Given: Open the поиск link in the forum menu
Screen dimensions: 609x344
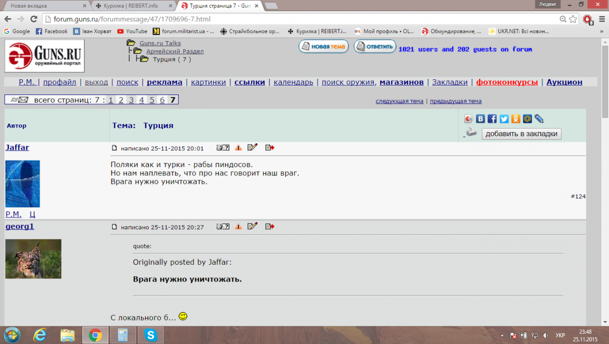Looking at the screenshot, I should tap(127, 82).
